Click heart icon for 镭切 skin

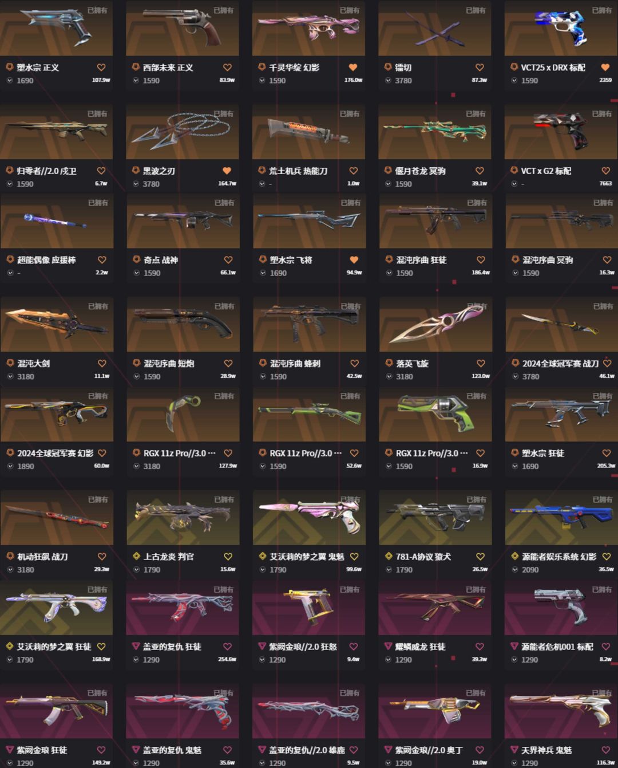click(480, 68)
